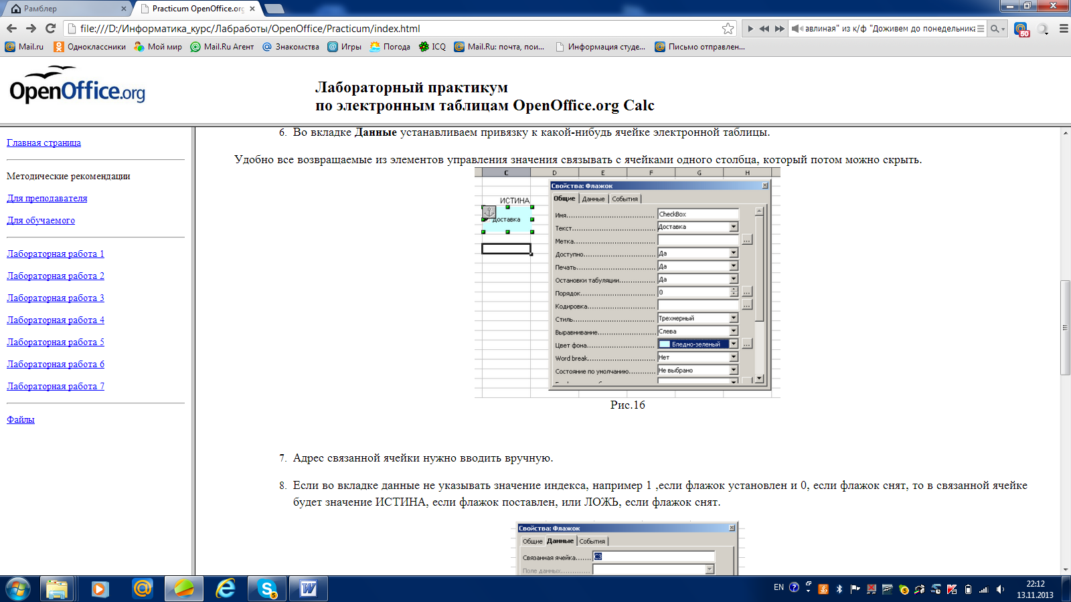Viewport: 1071px width, 602px height.
Task: Click the Bluetooth tray icon
Action: 839,589
